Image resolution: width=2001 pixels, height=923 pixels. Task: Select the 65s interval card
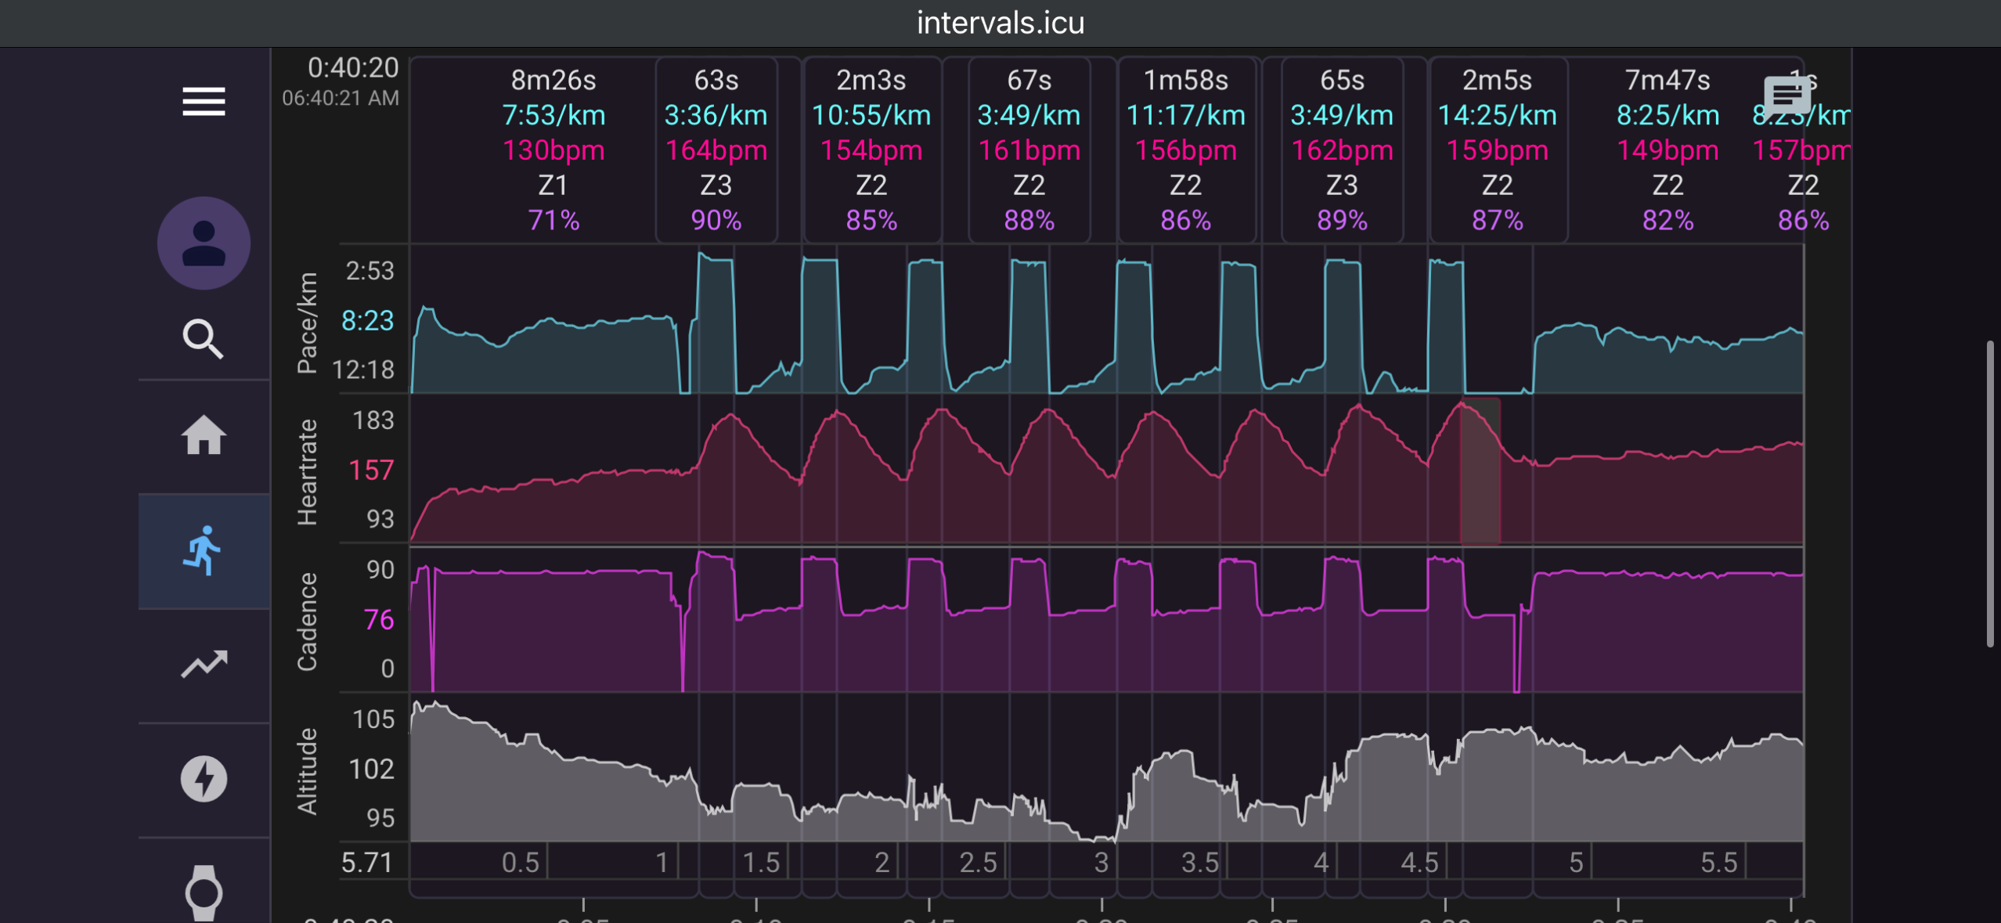pyautogui.click(x=1342, y=150)
